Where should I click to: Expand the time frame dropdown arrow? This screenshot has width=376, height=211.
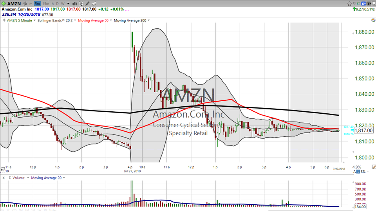(x=68, y=4)
